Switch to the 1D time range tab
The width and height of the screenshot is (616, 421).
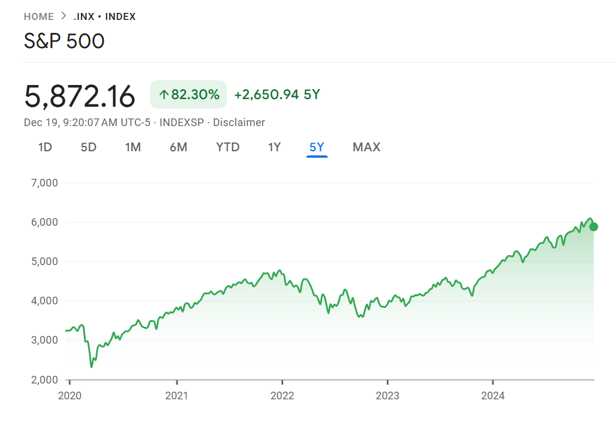click(45, 147)
